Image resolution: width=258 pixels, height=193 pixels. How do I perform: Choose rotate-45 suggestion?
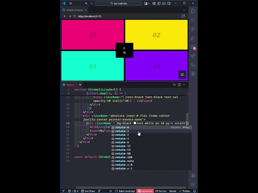pos(152,150)
